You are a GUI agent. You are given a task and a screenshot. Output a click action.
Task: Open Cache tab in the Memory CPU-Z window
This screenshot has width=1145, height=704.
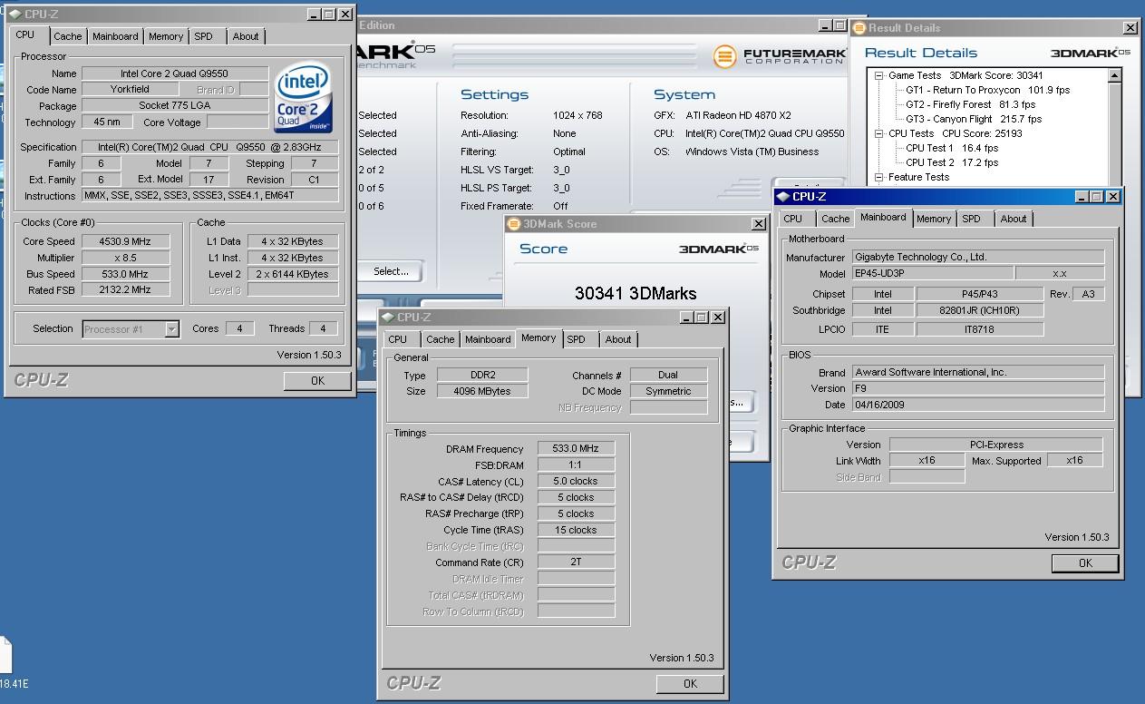[441, 339]
